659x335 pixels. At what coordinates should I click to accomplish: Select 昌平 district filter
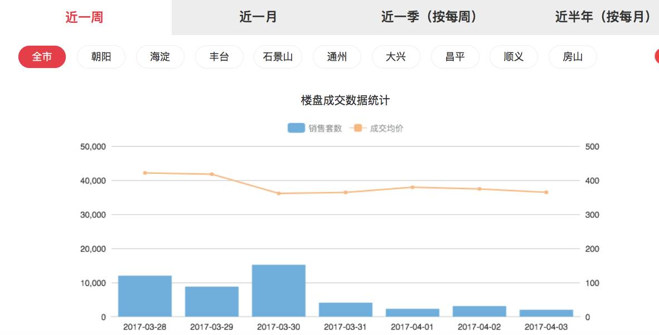(x=455, y=57)
